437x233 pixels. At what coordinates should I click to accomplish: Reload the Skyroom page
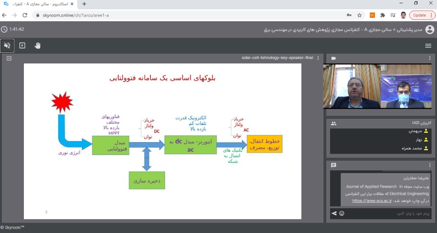point(25,15)
